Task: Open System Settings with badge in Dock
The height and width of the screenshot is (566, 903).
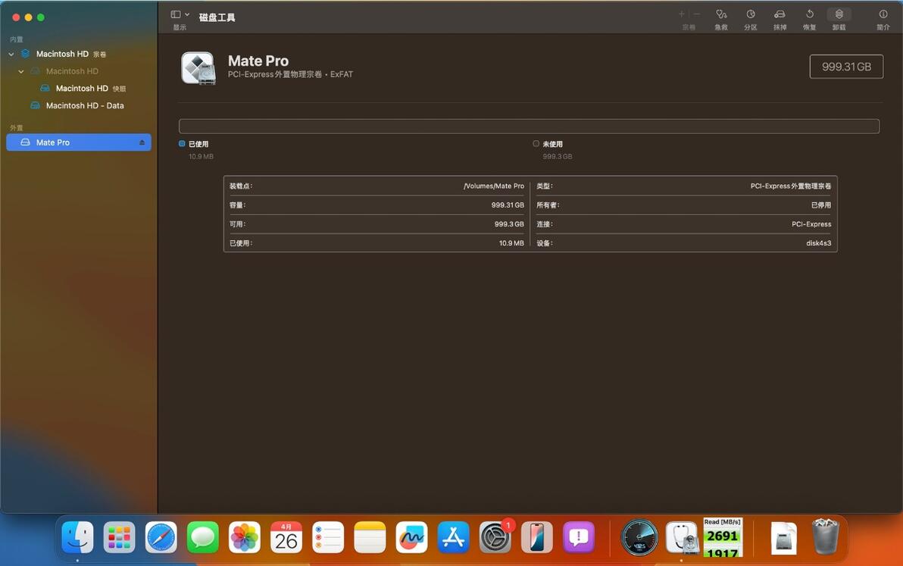Action: 495,538
